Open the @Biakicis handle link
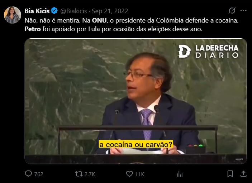 coord(73,11)
